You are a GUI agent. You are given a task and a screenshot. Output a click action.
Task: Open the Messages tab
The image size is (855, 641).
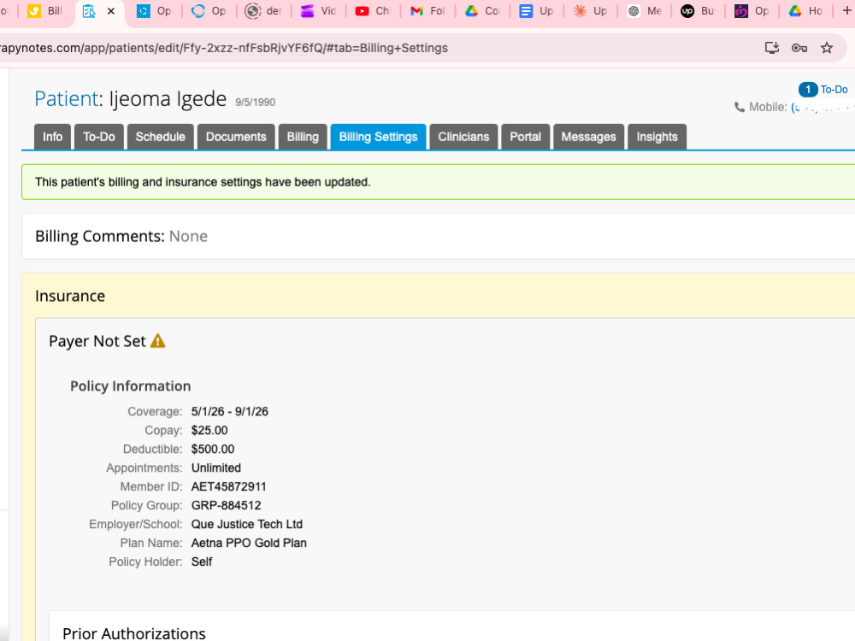[589, 137]
